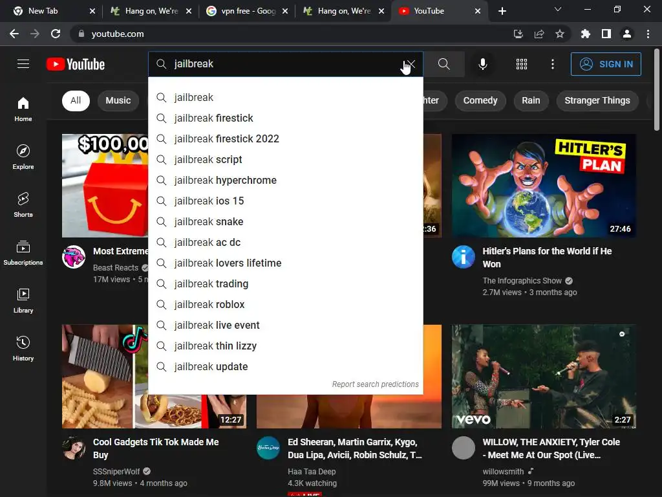Select the All filter chip
This screenshot has height=497, width=662.
(x=76, y=100)
